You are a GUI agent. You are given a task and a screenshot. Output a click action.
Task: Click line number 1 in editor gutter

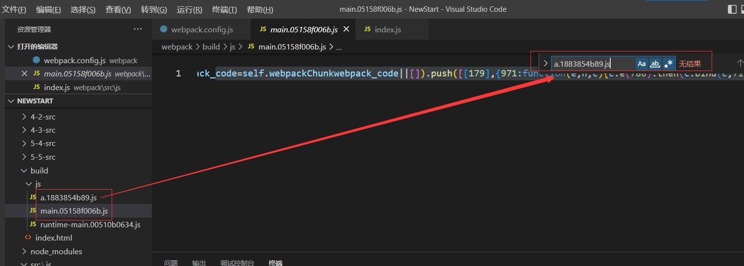178,73
